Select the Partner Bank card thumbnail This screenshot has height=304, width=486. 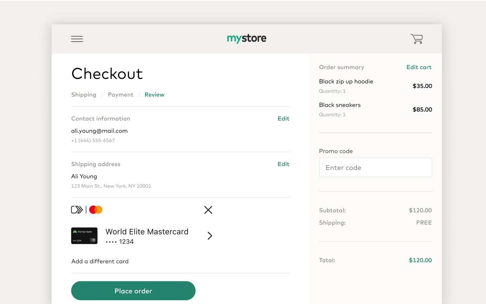[84, 236]
